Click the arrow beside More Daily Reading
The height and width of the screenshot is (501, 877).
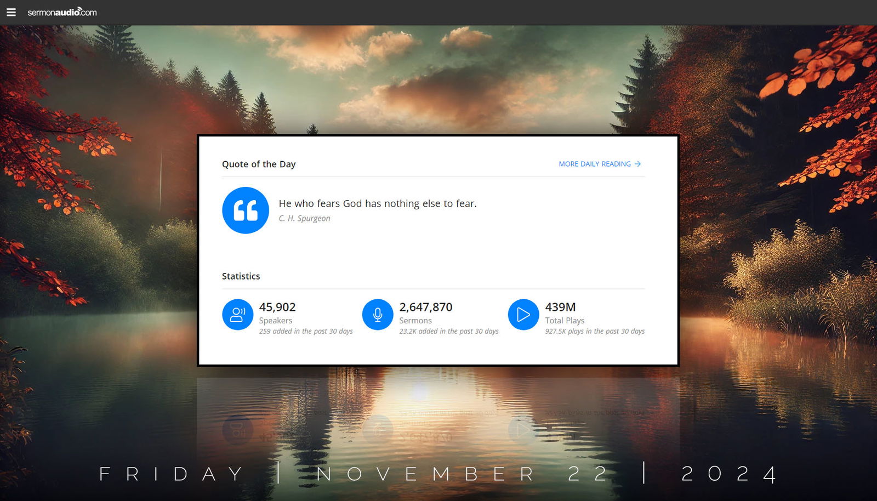coord(637,164)
